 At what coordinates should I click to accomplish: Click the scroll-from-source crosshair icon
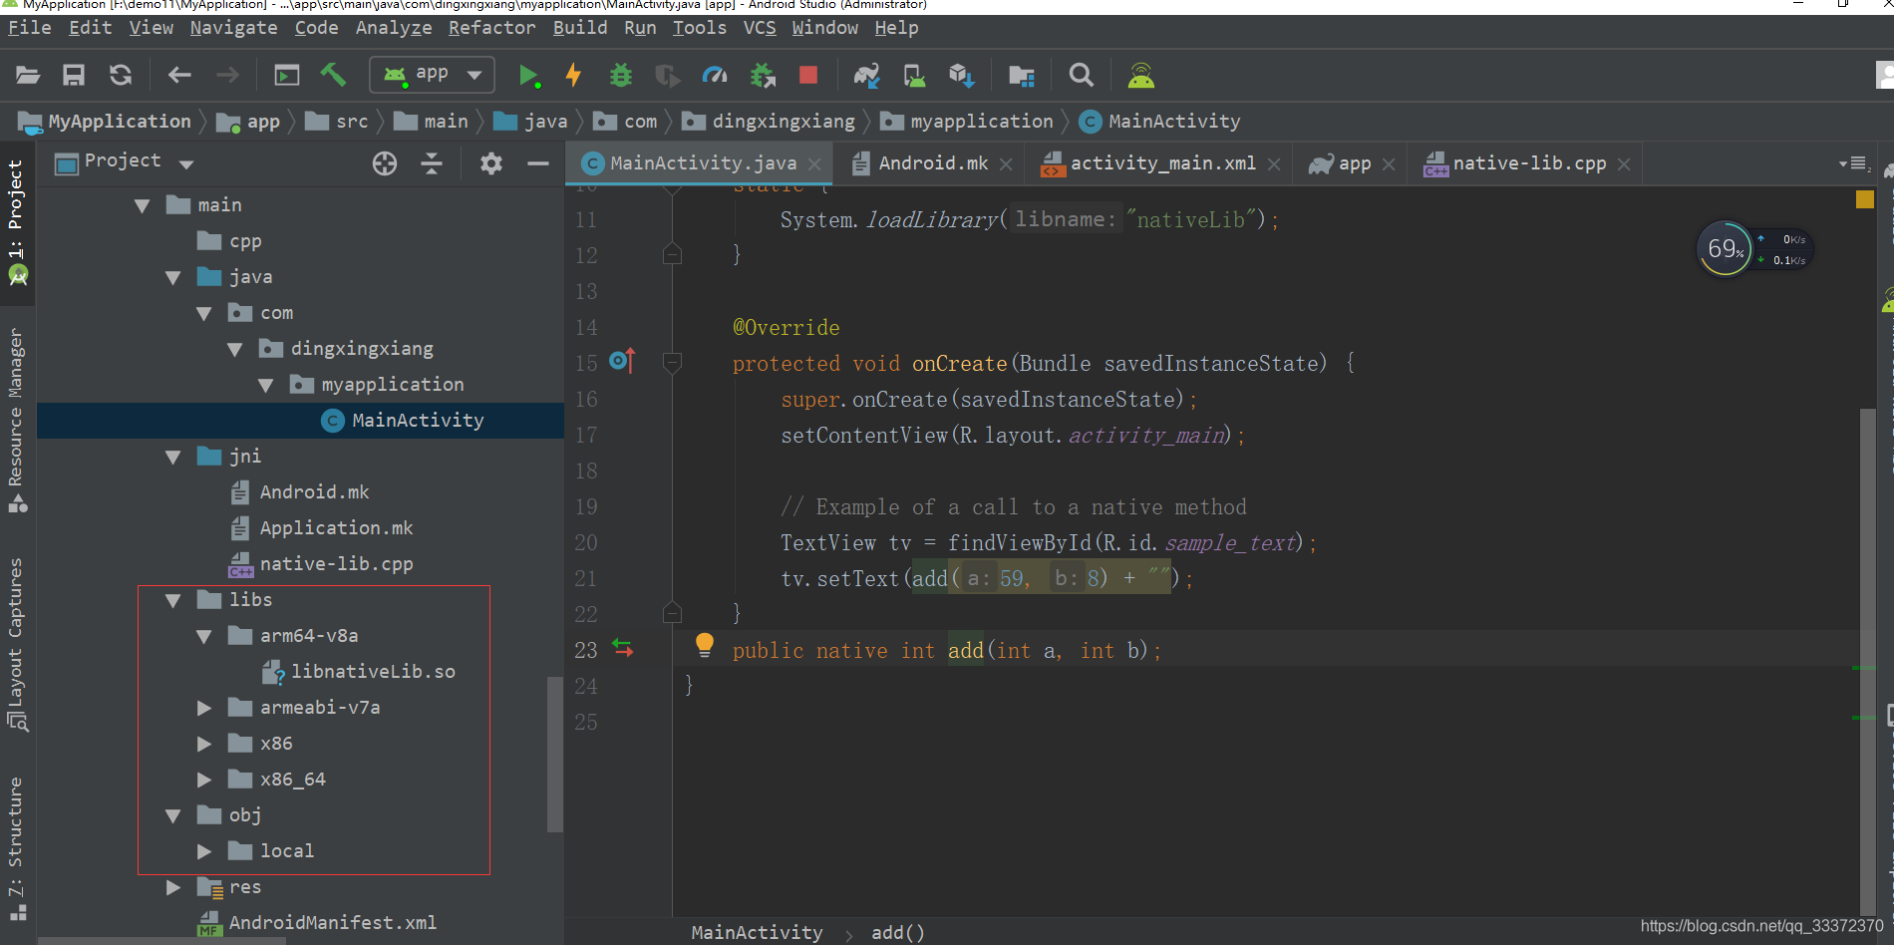click(x=385, y=163)
